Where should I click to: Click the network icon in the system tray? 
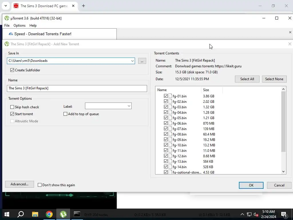[x=249, y=214]
